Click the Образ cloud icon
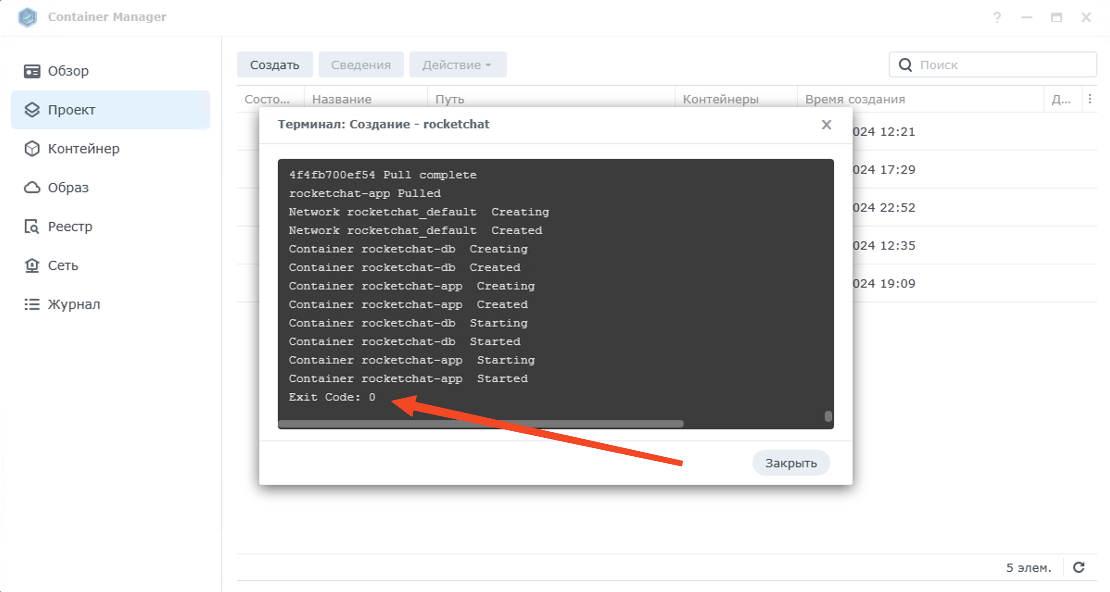The image size is (1110, 592). point(32,188)
